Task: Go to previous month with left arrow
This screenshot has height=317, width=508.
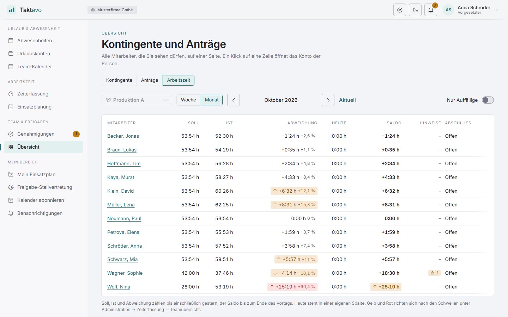Action: 234,100
